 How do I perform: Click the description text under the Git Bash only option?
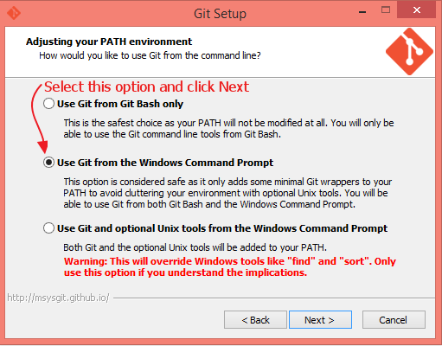[228, 129]
